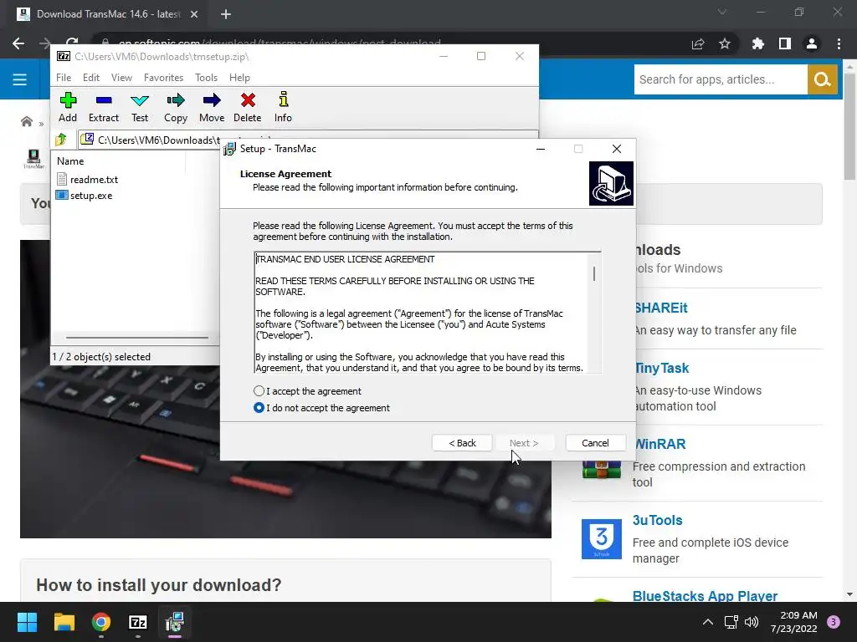
Task: Click the Copy icon in 7-Zip
Action: 176,107
